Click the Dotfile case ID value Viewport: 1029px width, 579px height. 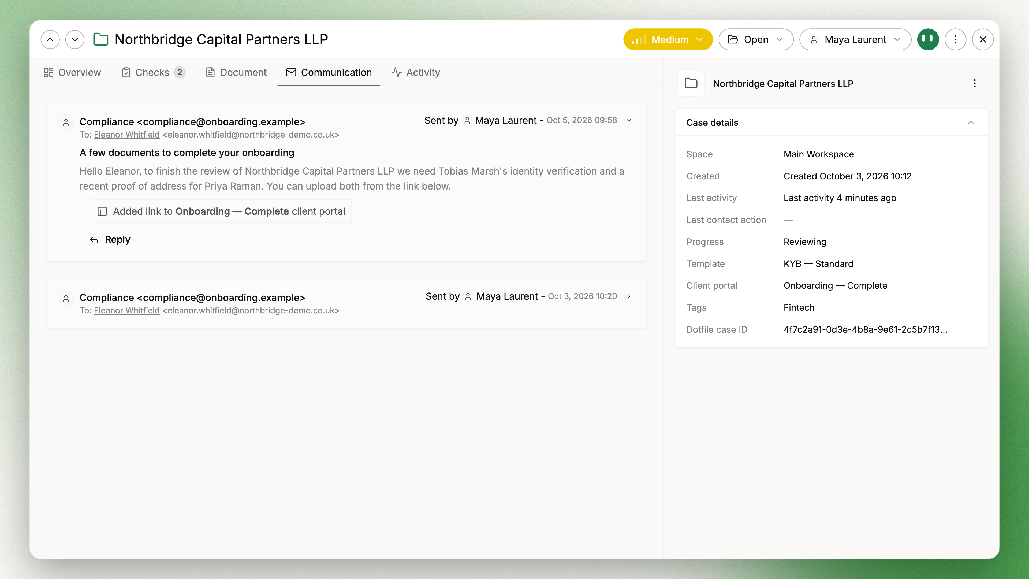[x=865, y=330]
